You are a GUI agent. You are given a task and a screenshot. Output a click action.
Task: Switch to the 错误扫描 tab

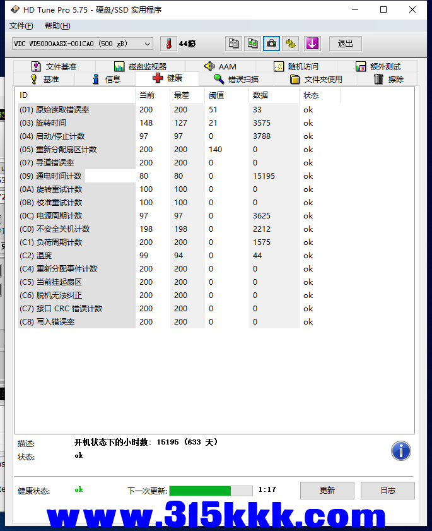(235, 80)
